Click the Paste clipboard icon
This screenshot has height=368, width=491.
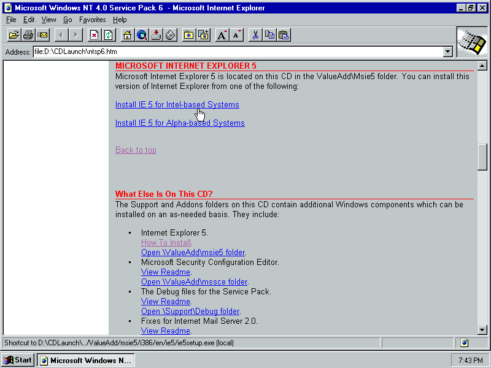(x=284, y=35)
